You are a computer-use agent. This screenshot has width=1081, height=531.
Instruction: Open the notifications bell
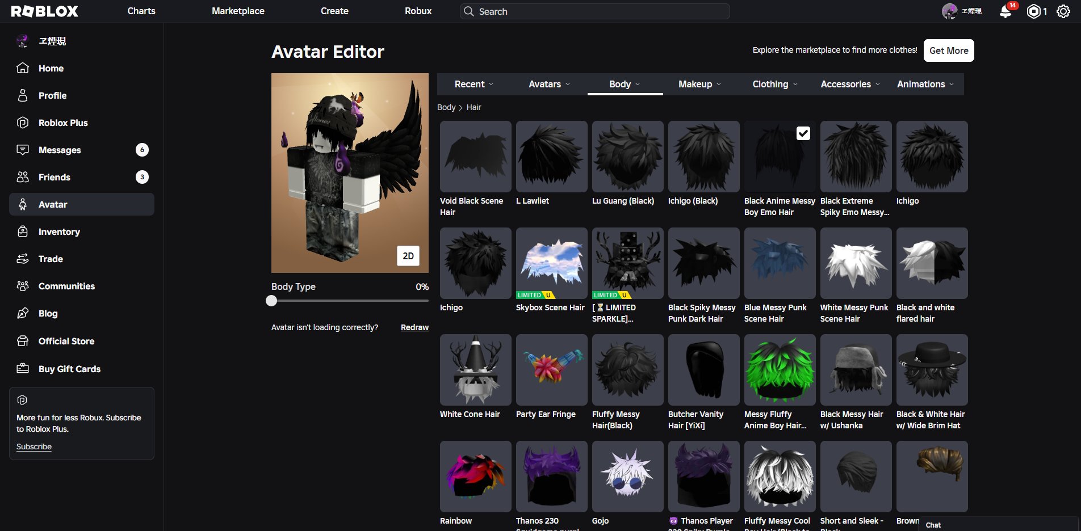coord(1005,11)
